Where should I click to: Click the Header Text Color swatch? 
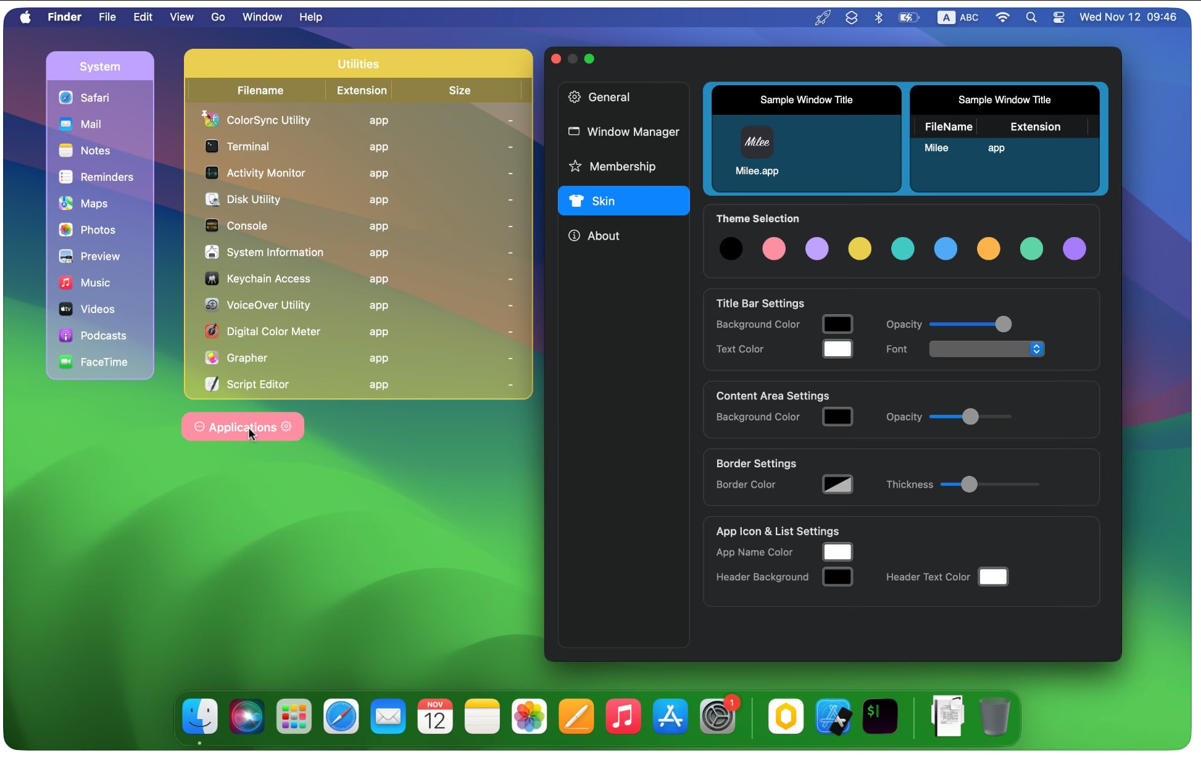(x=992, y=577)
